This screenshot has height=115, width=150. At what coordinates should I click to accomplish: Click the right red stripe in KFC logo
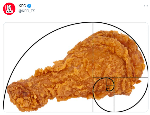pyautogui.click(x=12, y=8)
